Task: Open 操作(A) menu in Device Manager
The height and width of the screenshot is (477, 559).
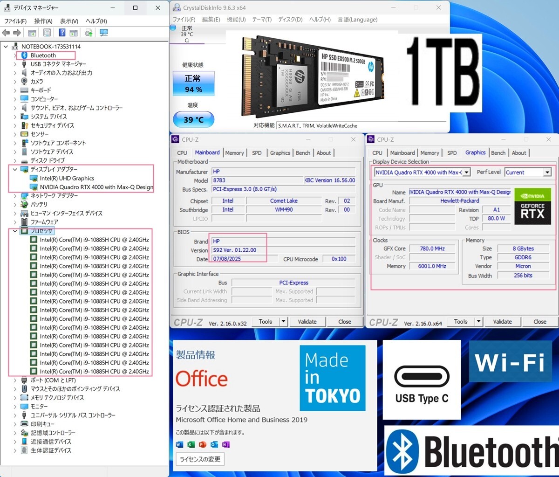Action: [43, 21]
